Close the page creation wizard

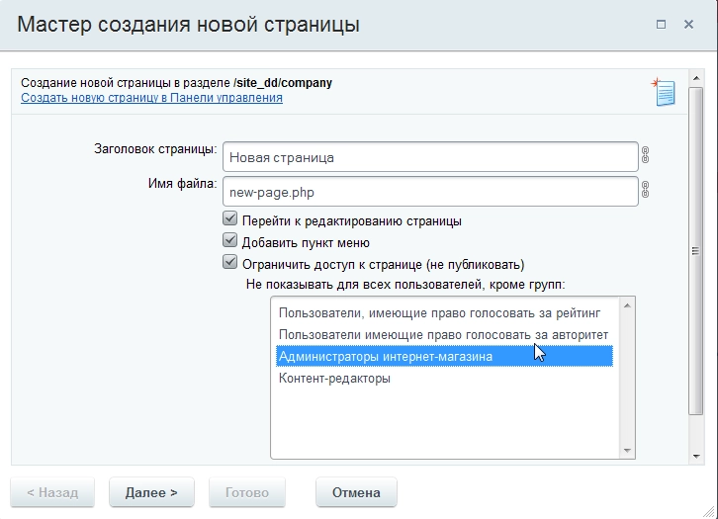[x=688, y=25]
